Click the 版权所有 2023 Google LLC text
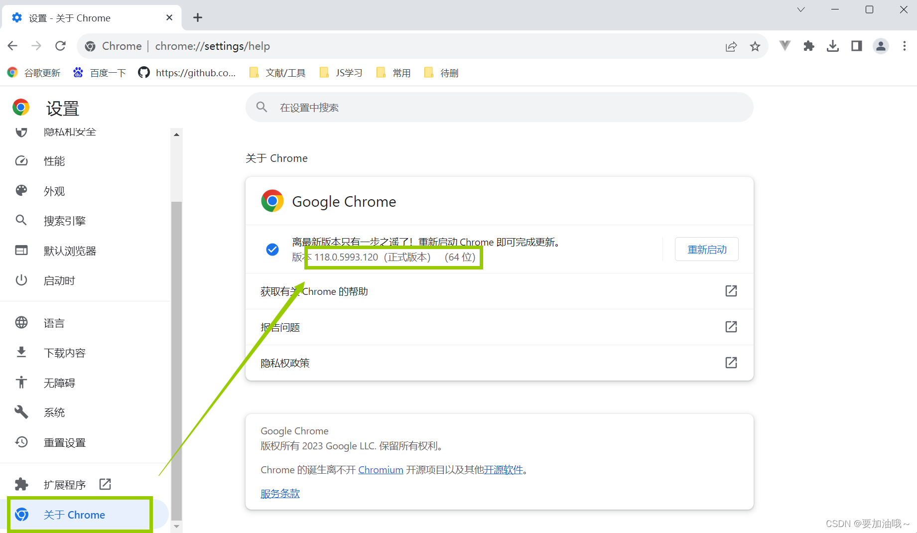The height and width of the screenshot is (533, 917). coord(352,446)
